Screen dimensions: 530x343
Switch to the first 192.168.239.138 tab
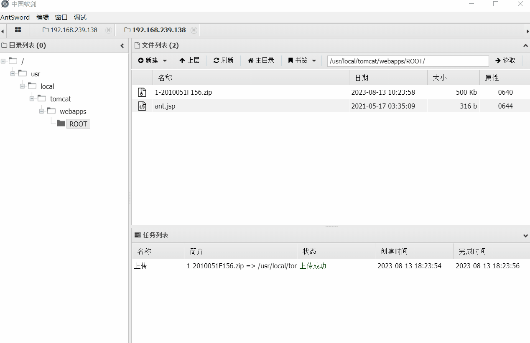pos(70,30)
